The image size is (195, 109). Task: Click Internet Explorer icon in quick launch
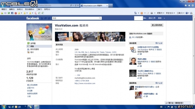13,107
